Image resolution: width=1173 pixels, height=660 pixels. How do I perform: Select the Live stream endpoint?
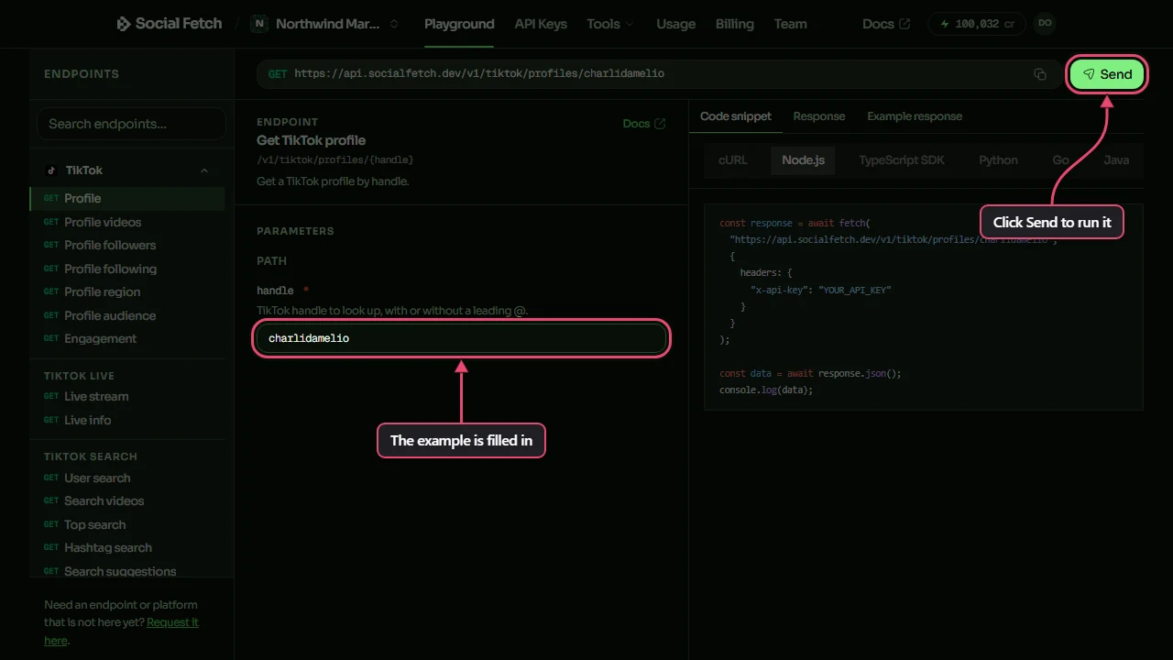(127, 396)
